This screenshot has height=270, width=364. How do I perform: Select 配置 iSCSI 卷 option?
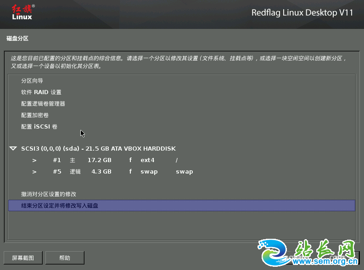pyautogui.click(x=39, y=127)
